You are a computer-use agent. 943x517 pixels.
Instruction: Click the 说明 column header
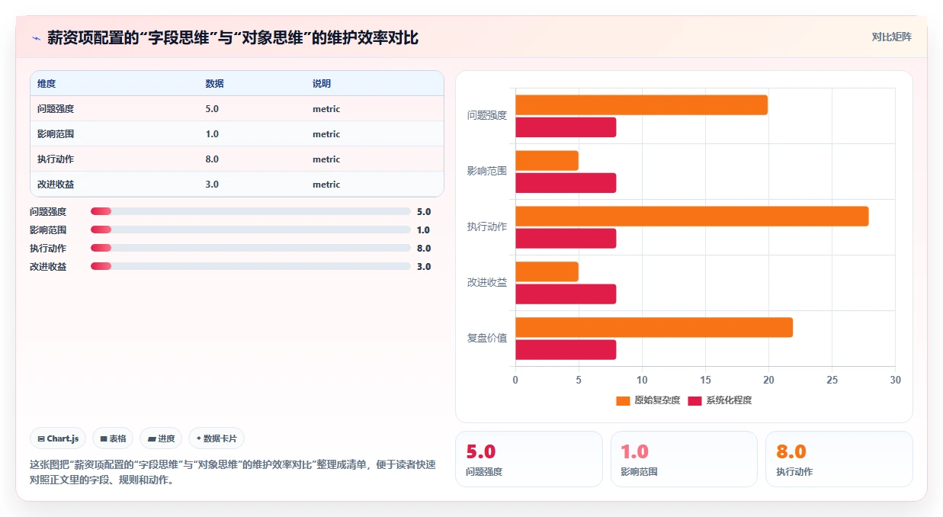[322, 84]
